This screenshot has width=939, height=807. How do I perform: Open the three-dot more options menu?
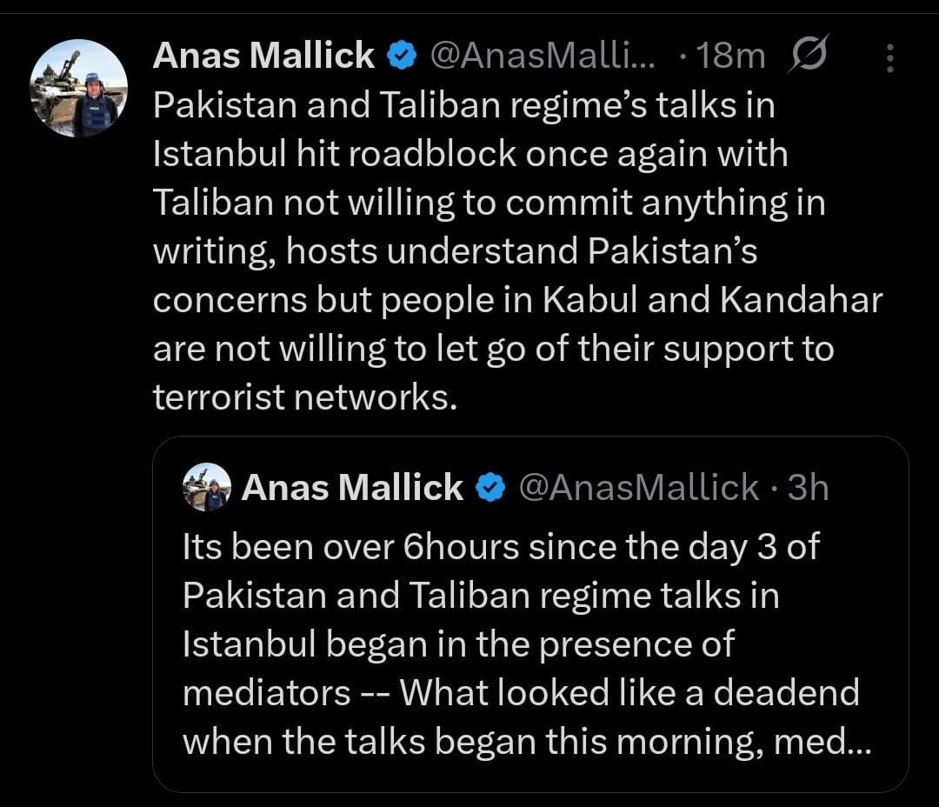(889, 58)
